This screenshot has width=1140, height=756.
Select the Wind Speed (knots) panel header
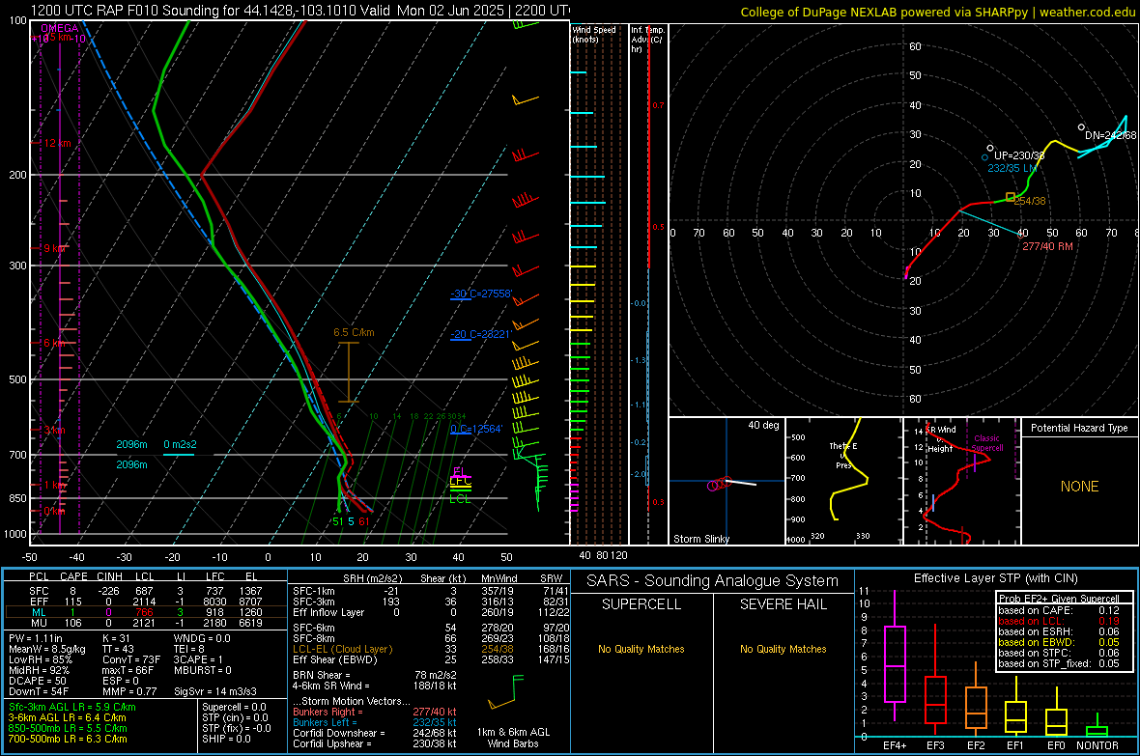594,34
